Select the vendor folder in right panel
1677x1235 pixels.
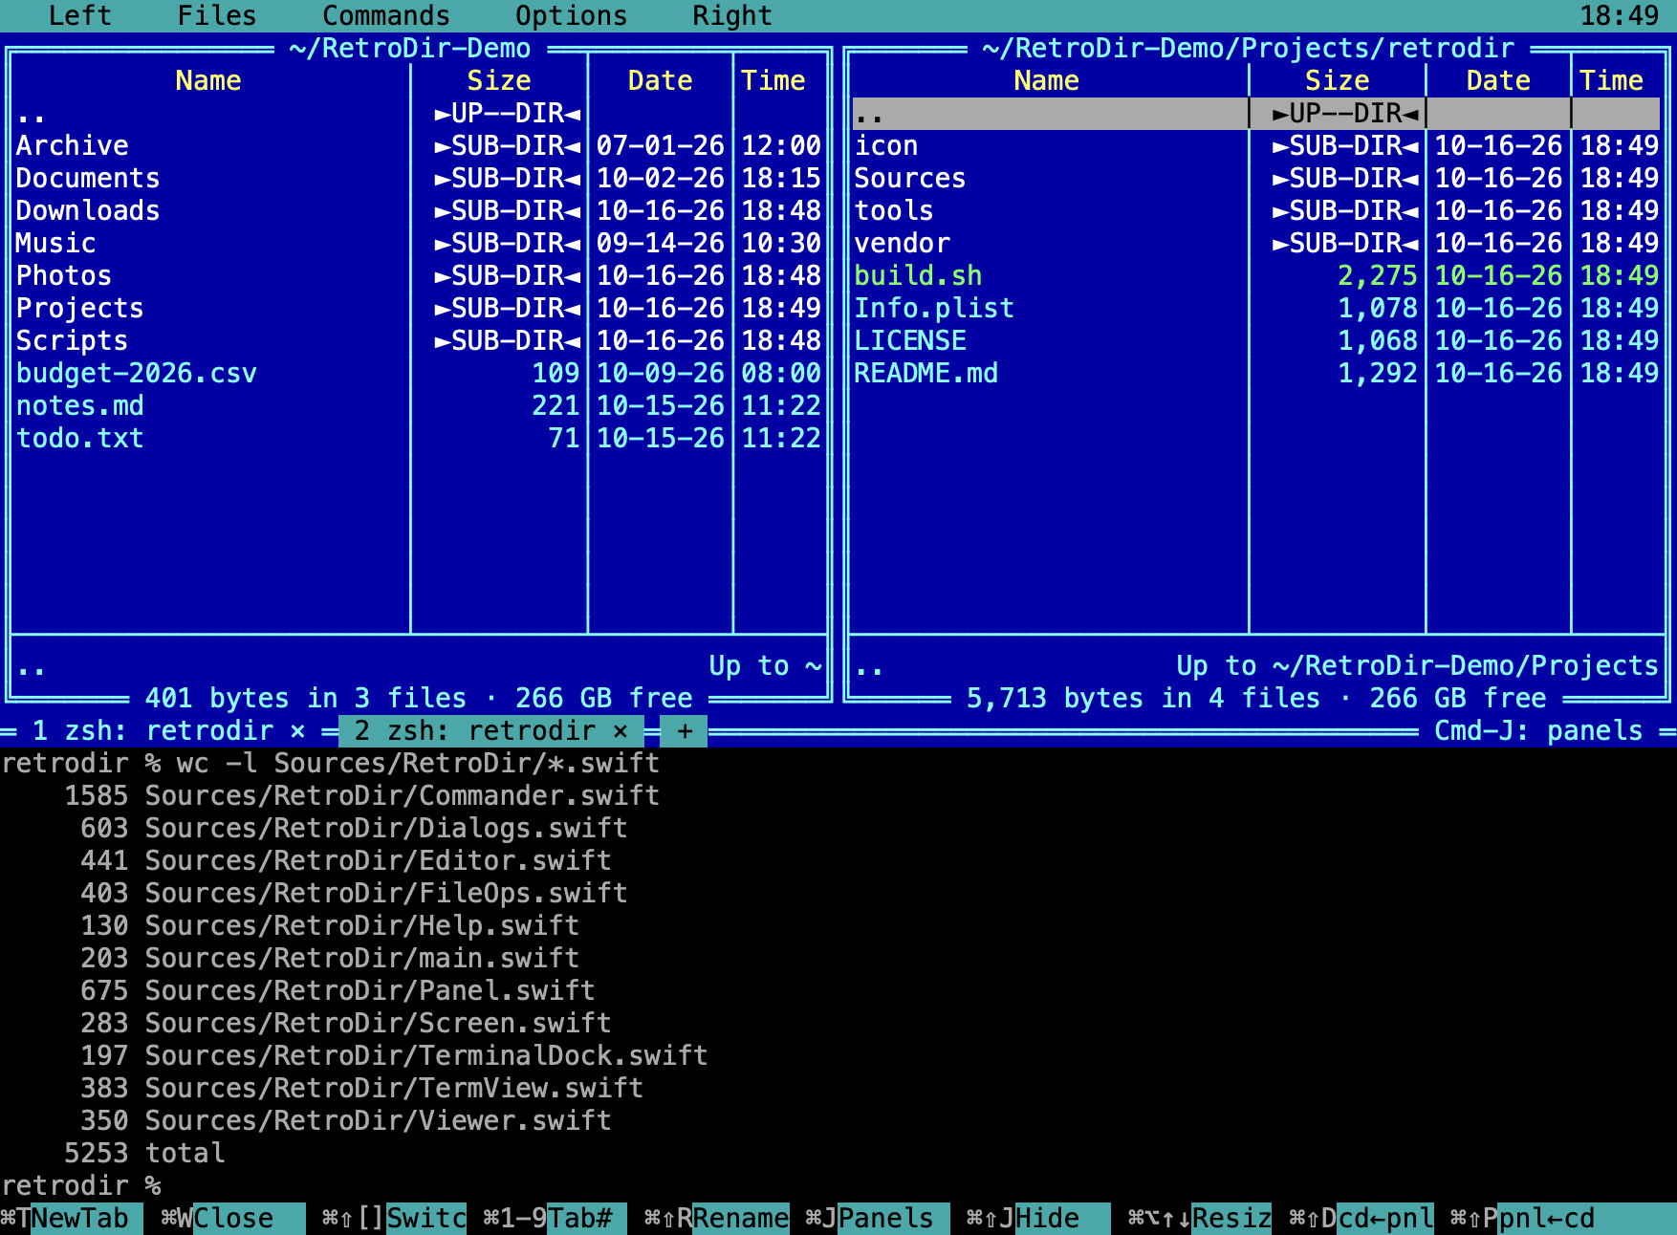tap(1256, 244)
